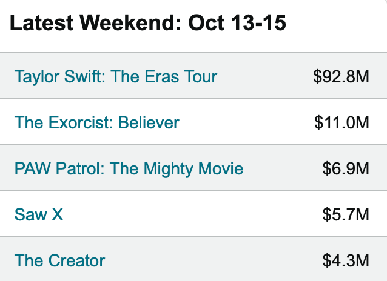This screenshot has width=387, height=281.
Task: Click the word Believer in Exorcist link
Action: pos(149,122)
